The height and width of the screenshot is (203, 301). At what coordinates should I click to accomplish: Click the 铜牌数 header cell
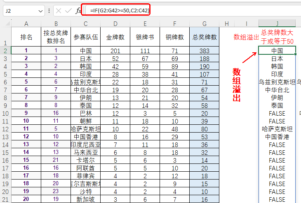[x=174, y=37]
